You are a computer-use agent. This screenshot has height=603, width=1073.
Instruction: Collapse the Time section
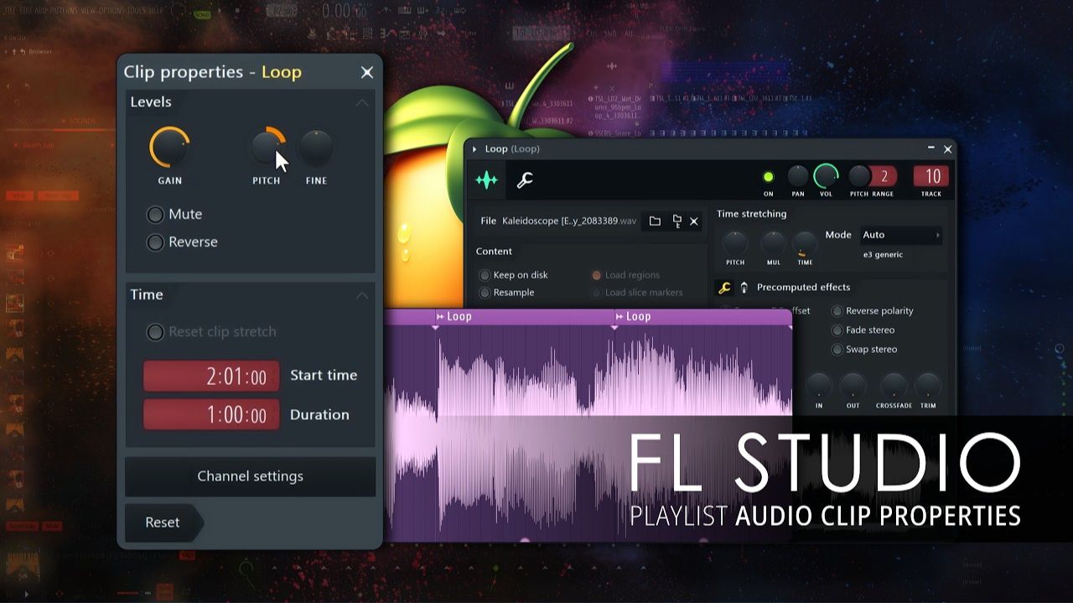coord(362,295)
